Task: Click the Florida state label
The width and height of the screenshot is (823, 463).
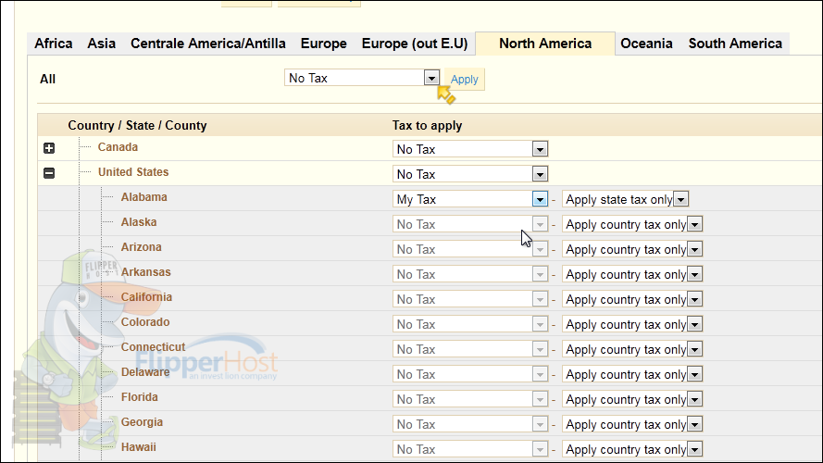Action: click(x=139, y=397)
